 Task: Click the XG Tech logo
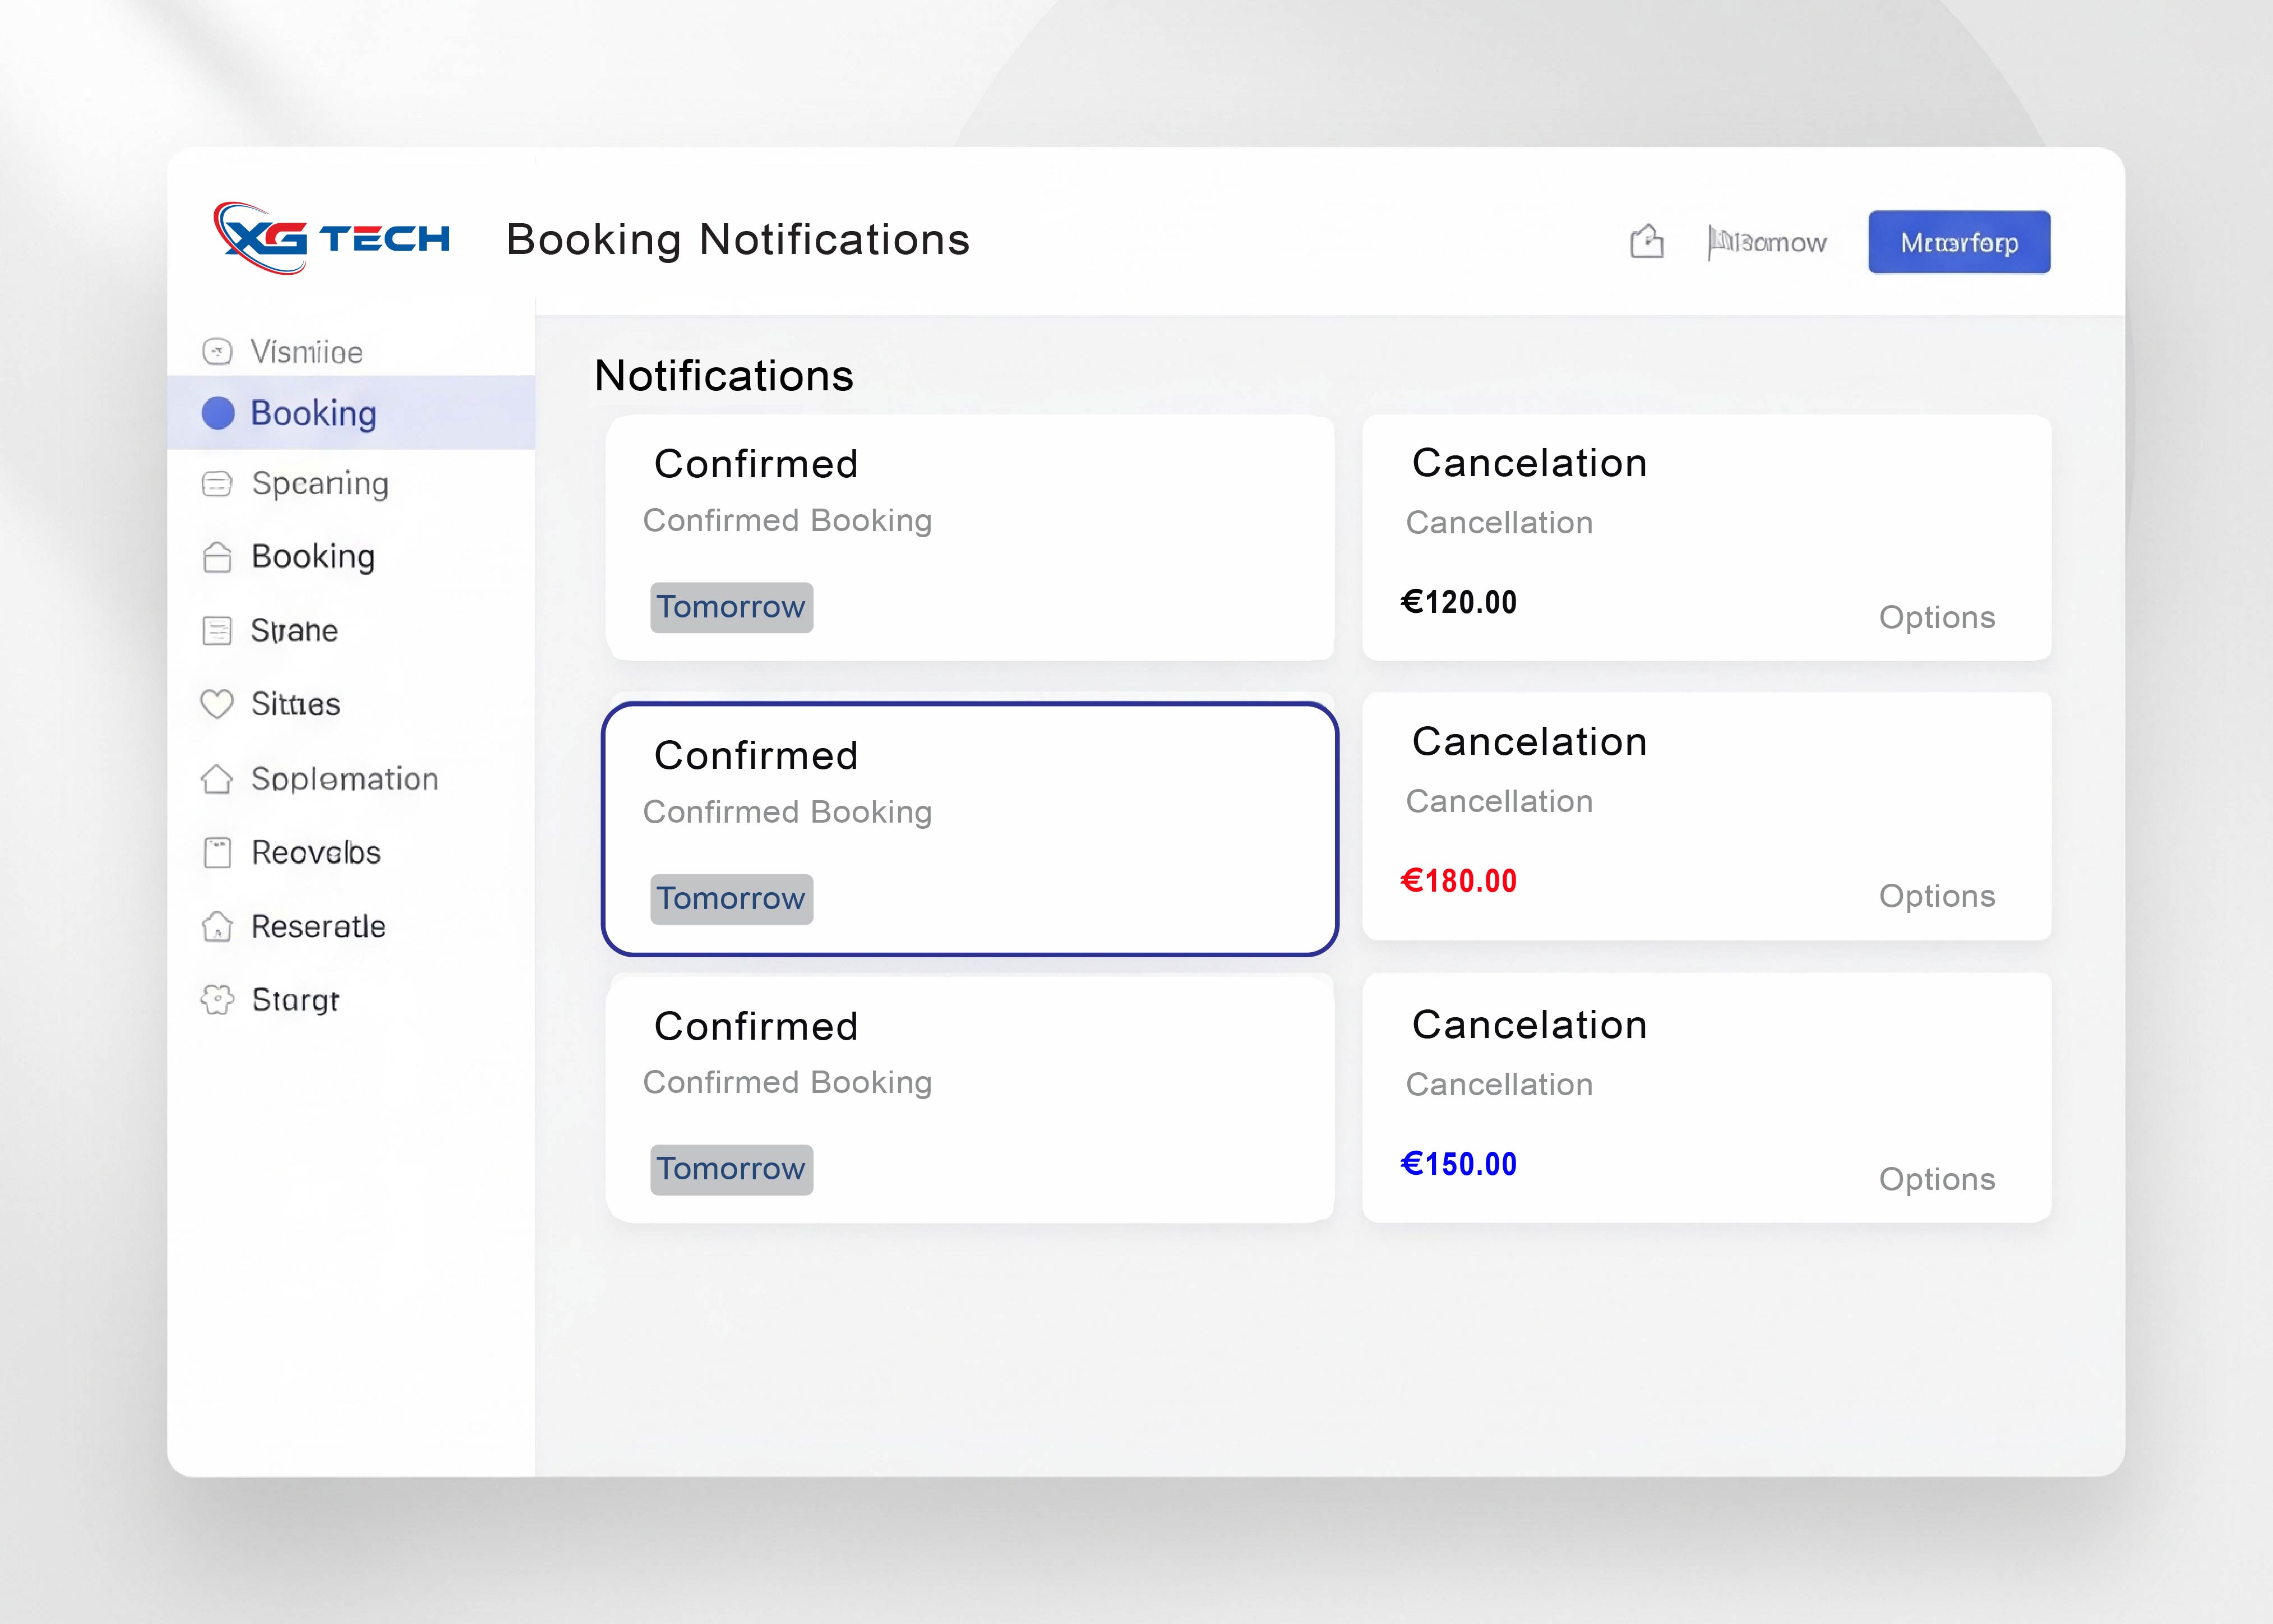click(x=331, y=238)
